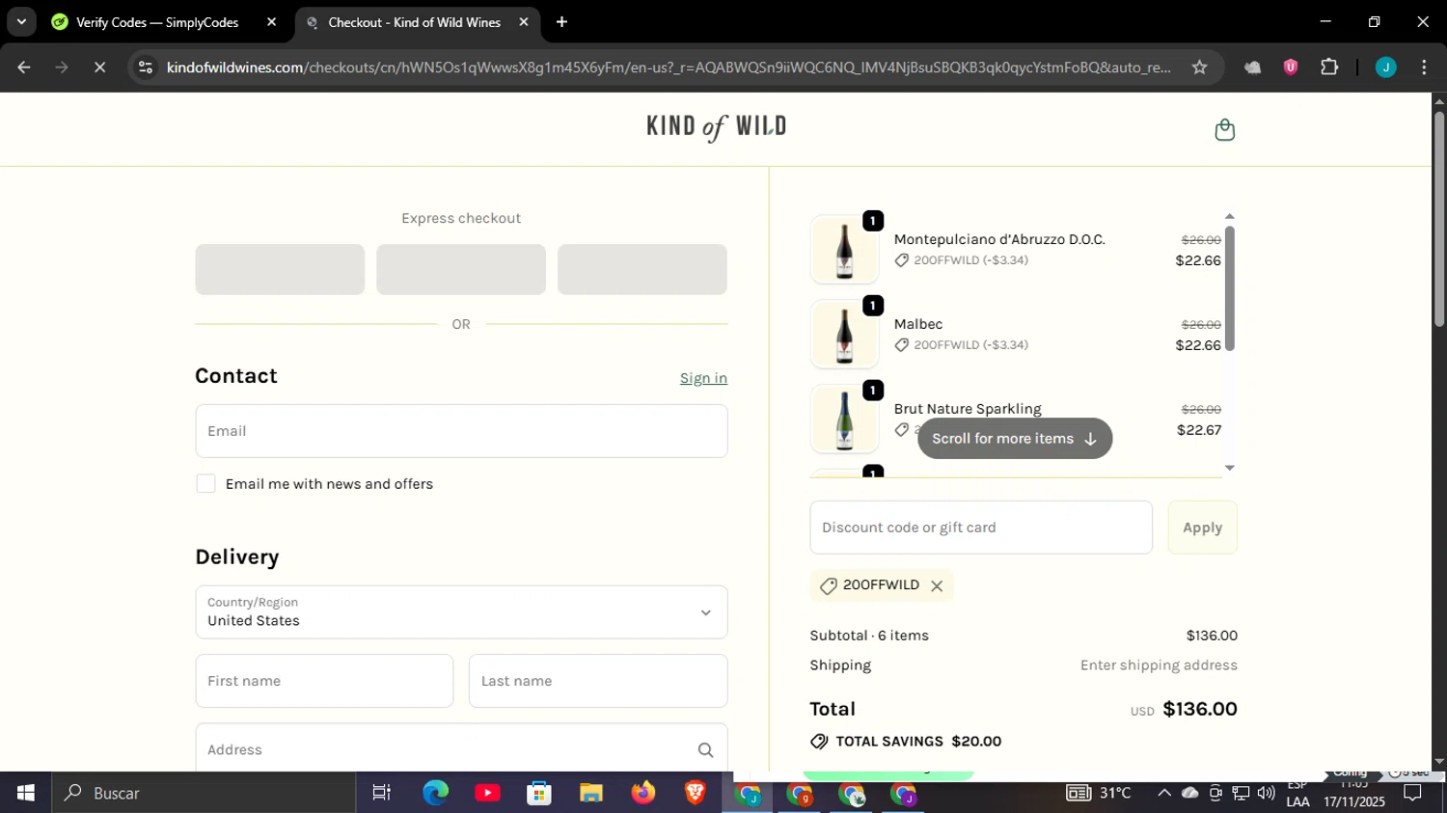Click the browser address bar URL
This screenshot has width=1447, height=813.
point(669,68)
